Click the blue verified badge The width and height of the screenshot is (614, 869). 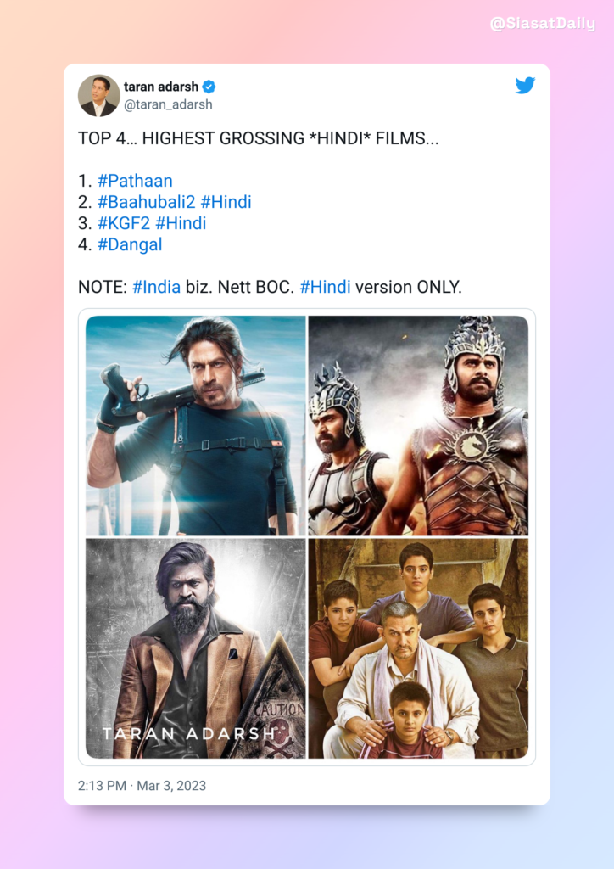click(x=209, y=87)
